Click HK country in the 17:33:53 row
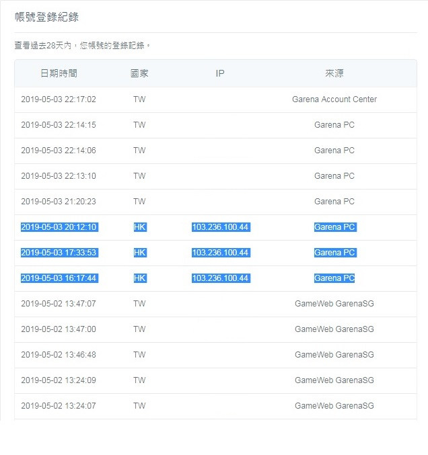 [139, 253]
